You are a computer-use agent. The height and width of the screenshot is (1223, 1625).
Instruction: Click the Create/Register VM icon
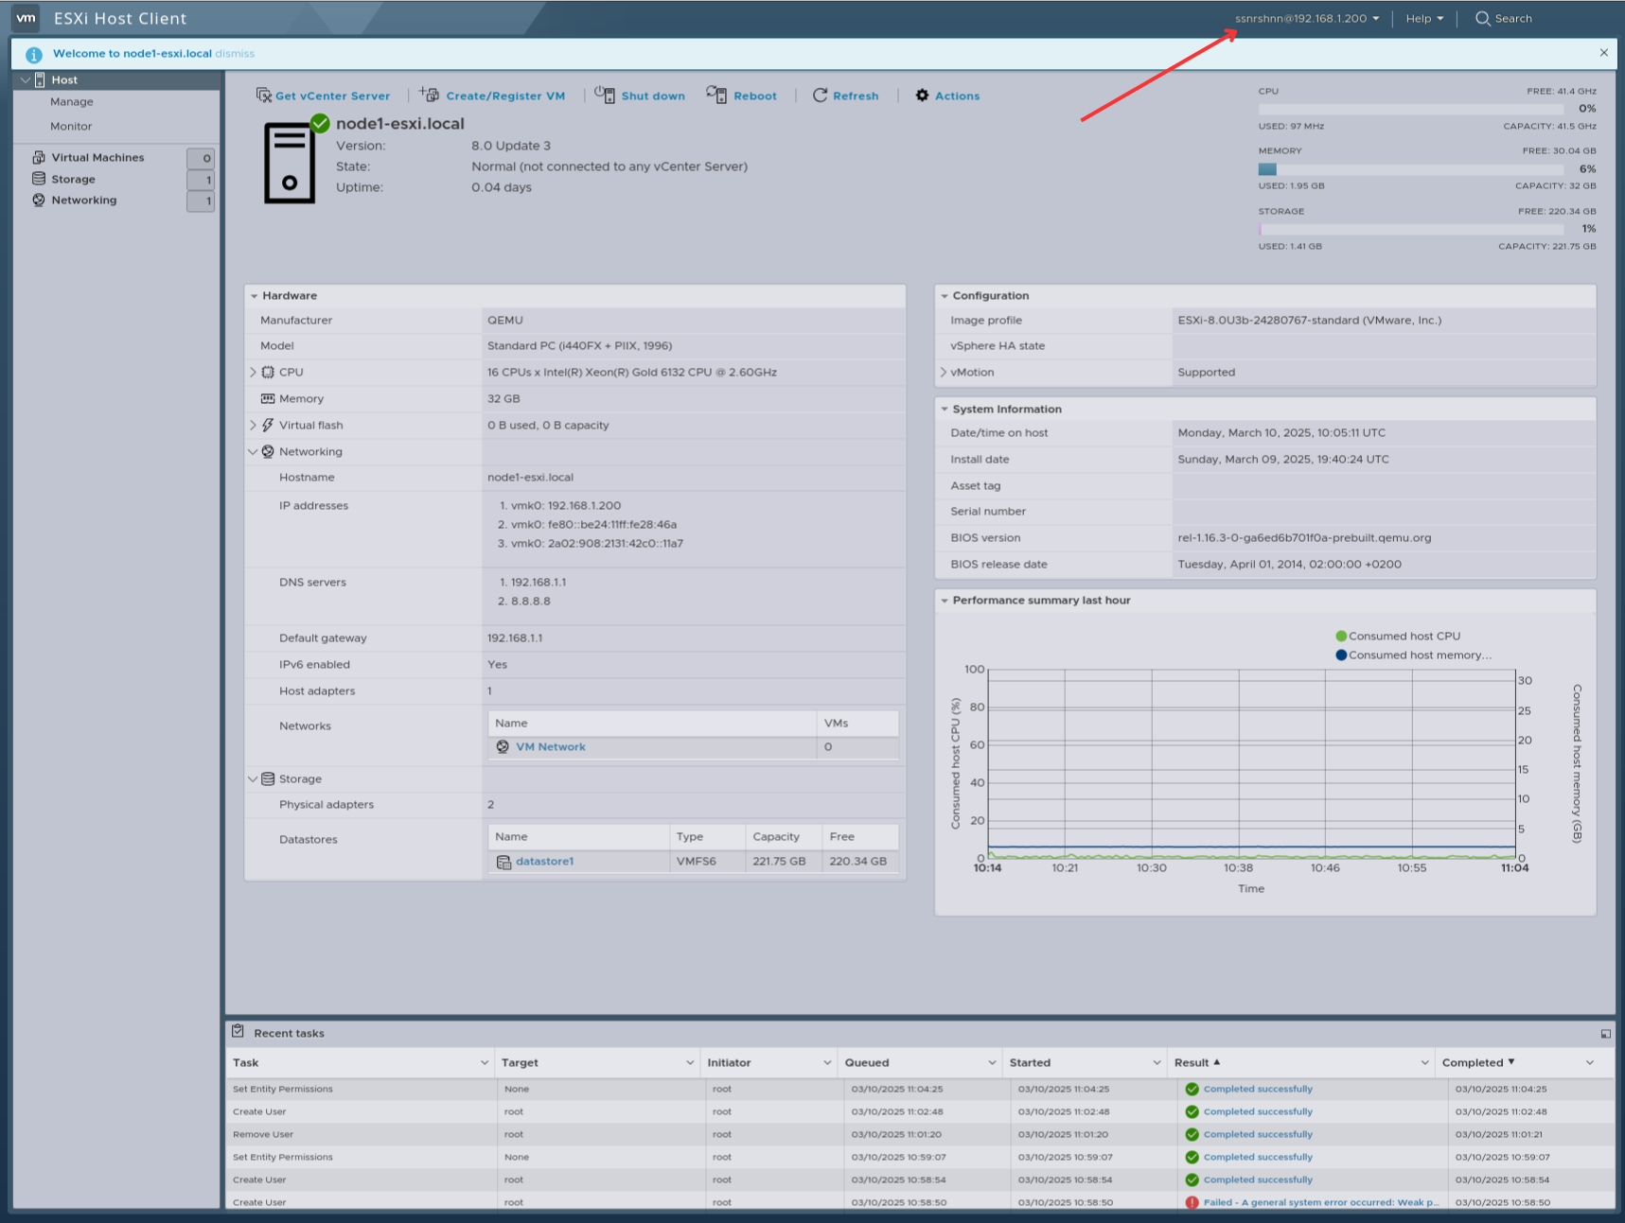point(430,95)
